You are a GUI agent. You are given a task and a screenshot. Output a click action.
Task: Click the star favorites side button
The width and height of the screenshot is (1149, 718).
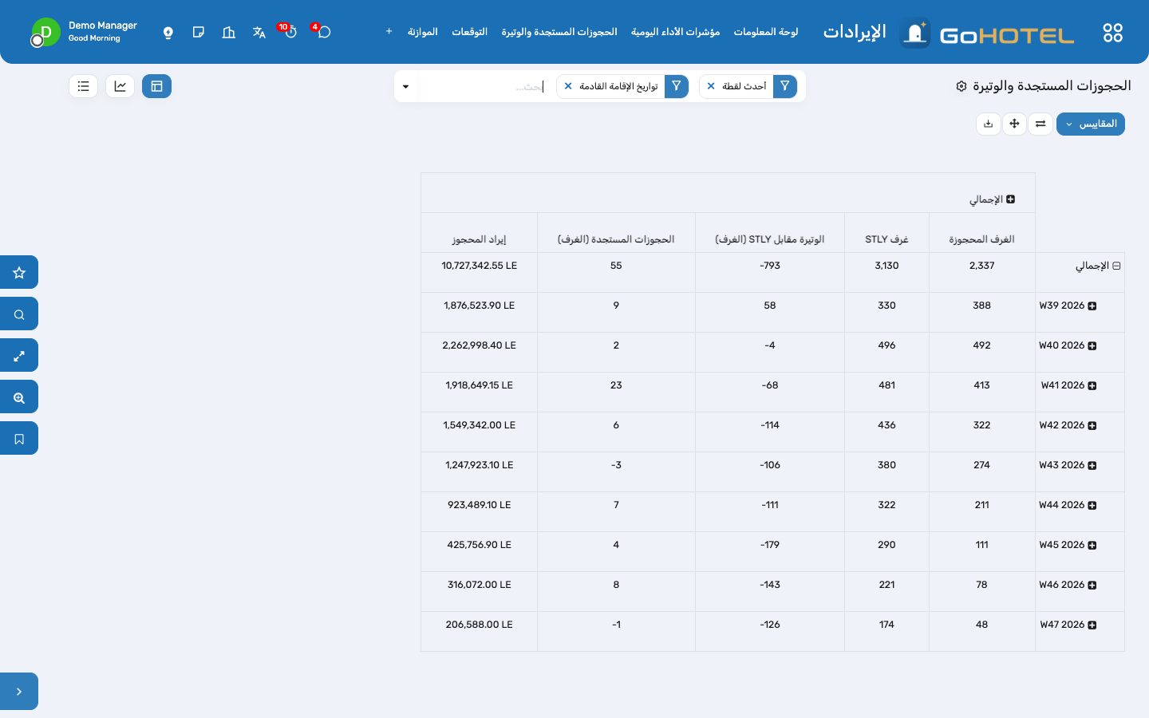point(19,272)
